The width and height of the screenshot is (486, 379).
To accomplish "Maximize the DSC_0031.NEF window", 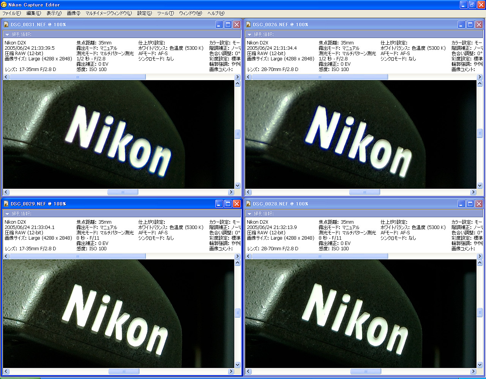I will (228, 24).
